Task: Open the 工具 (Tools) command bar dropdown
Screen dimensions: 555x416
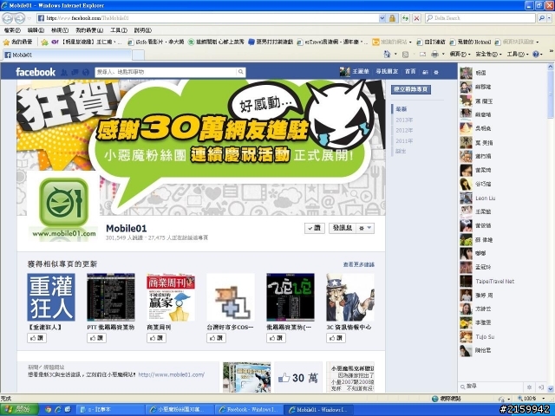Action: pyautogui.click(x=519, y=54)
